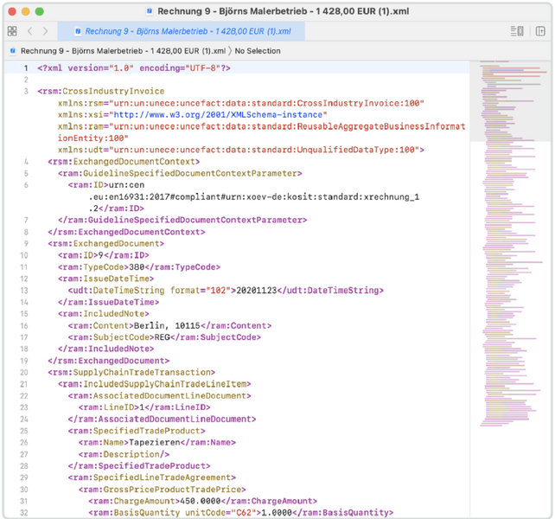Image resolution: width=555 pixels, height=519 pixels.
Task: Click the minimap at the highlighted top section
Action: tap(512, 99)
